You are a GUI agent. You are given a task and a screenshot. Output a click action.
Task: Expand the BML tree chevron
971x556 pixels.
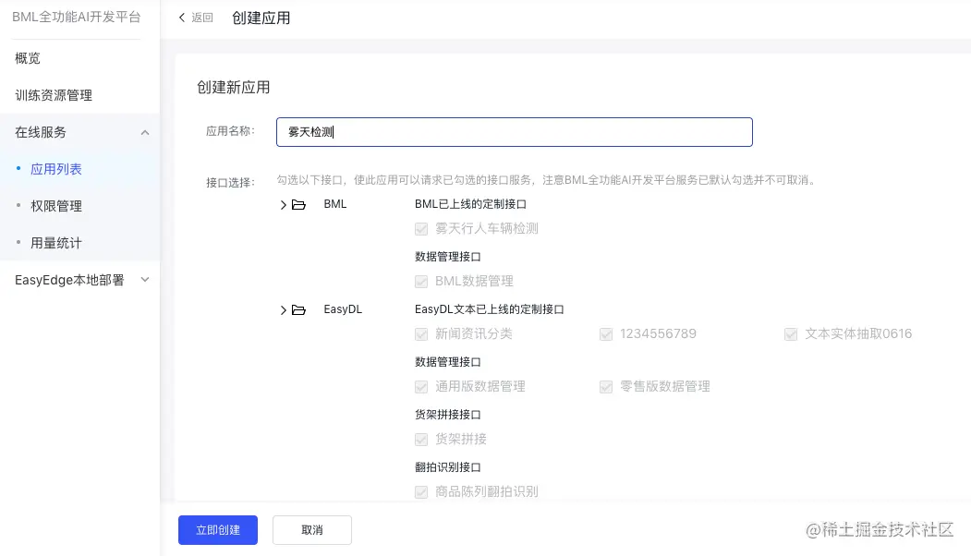[x=283, y=205]
